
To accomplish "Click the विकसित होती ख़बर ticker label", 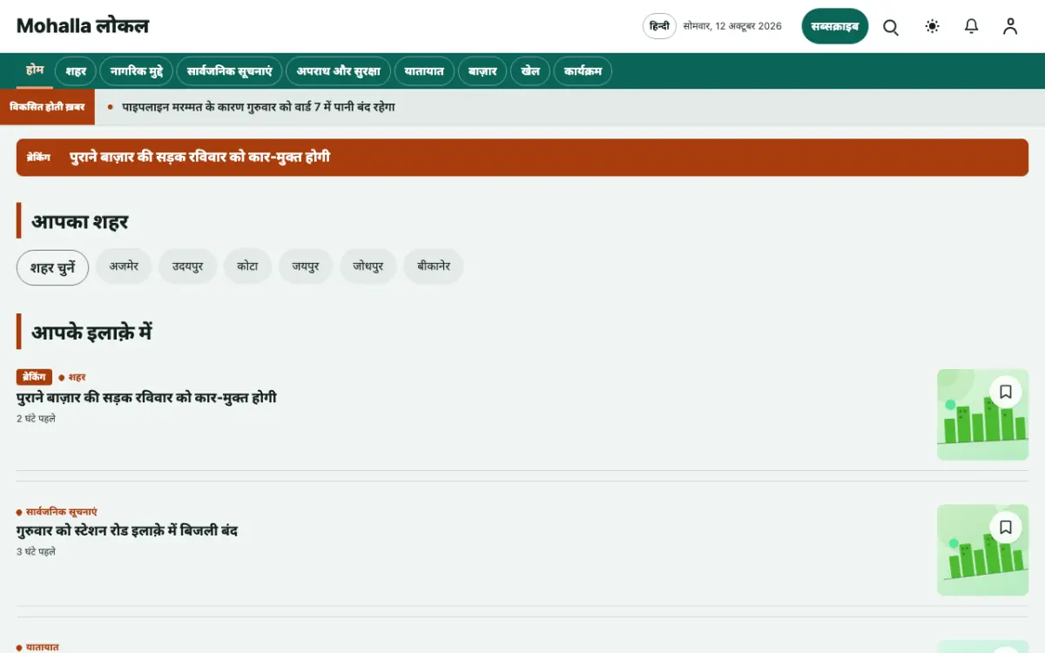I will click(47, 106).
